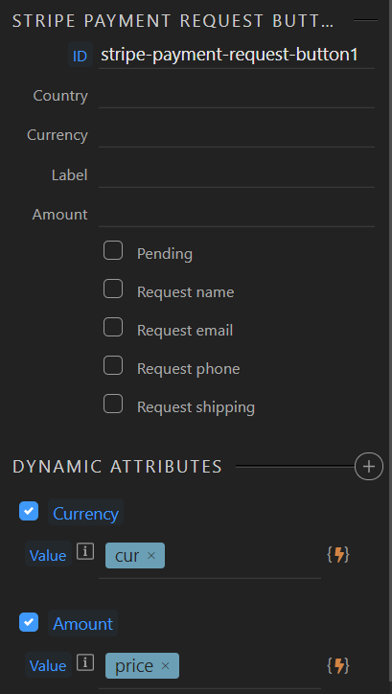This screenshot has height=694, width=392.
Task: Open data binding picker for Currency value
Action: 338,555
